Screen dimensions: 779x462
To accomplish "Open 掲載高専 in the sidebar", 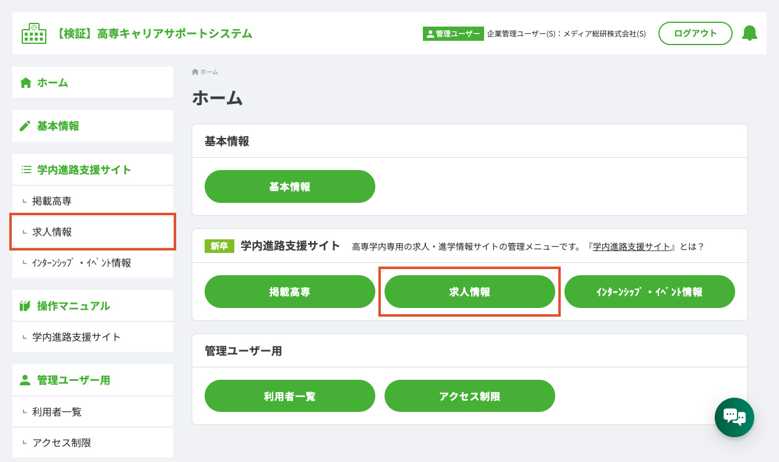I will coord(93,201).
